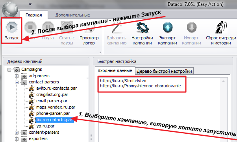Select the exporters folder label
Image resolution: width=237 pixels, height=142 pixels.
[x=38, y=138]
